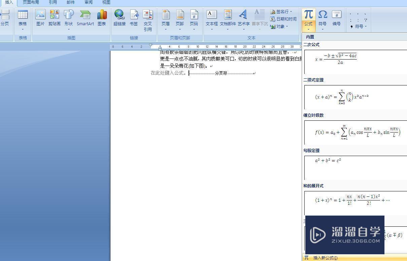Create a hyperlink via 超链接 icon
407x261 pixels.
pyautogui.click(x=119, y=17)
